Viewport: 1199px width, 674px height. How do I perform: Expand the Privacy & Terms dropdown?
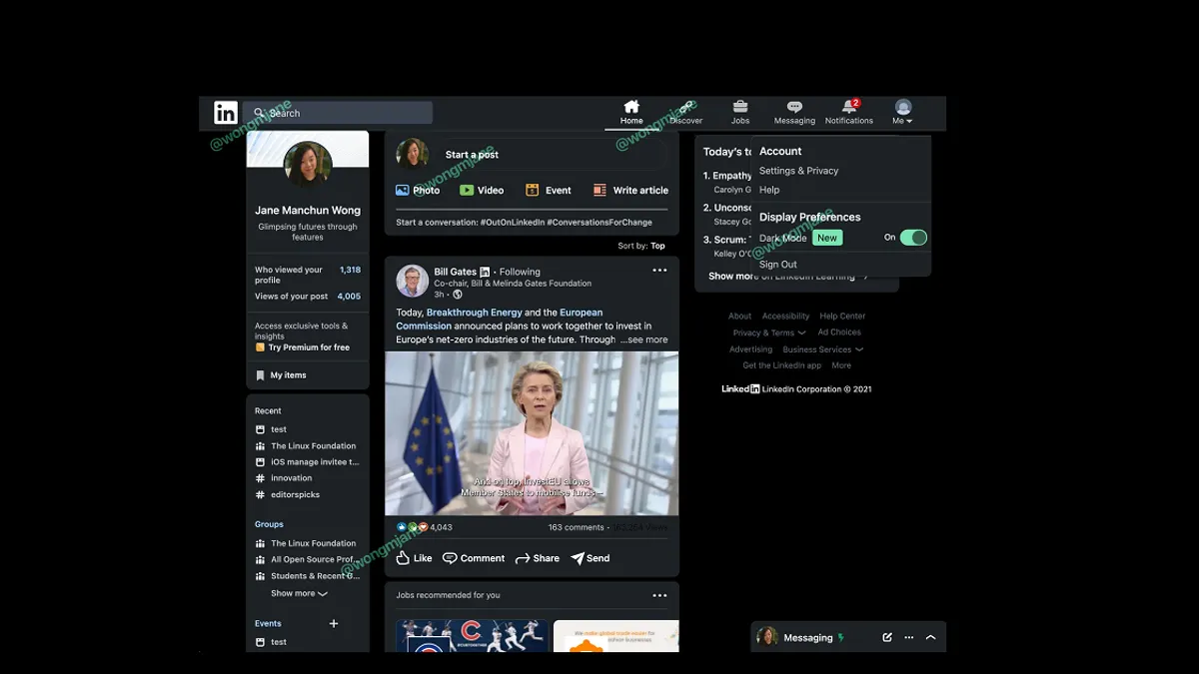pyautogui.click(x=769, y=334)
